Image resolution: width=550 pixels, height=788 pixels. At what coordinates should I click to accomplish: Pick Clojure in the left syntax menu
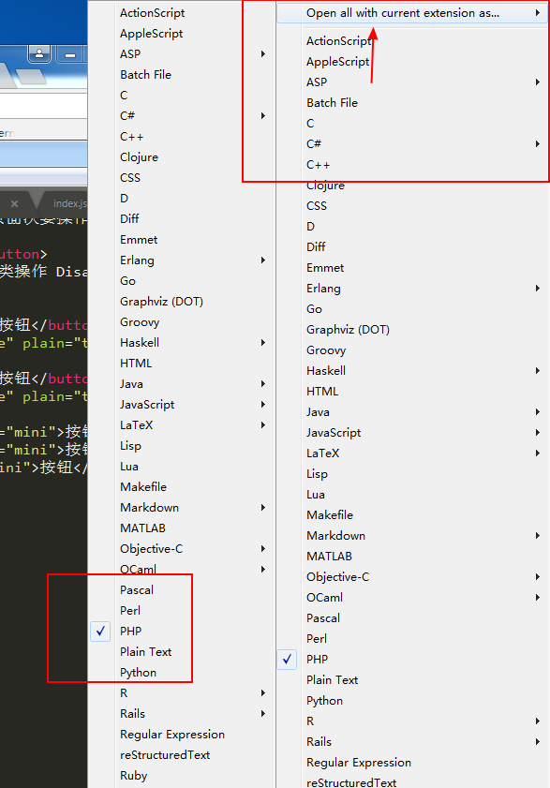(140, 157)
